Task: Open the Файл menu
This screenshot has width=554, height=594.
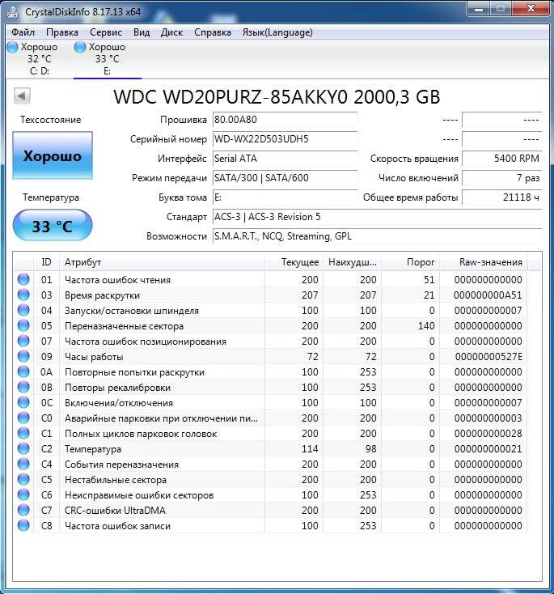Action: point(23,32)
